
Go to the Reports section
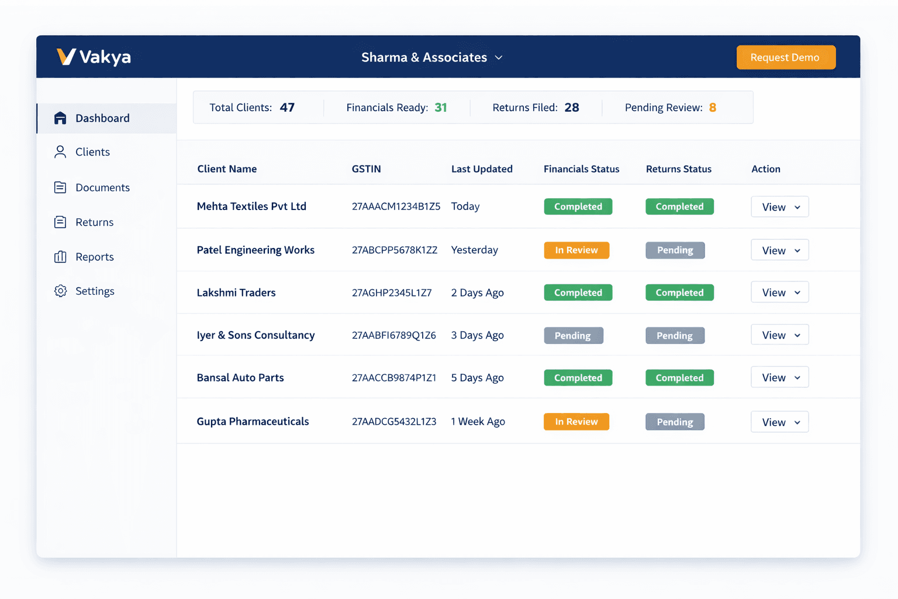click(x=95, y=256)
